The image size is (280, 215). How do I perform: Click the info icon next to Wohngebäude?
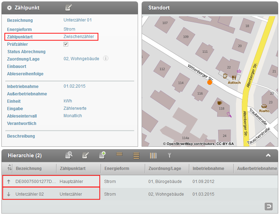(x=105, y=59)
